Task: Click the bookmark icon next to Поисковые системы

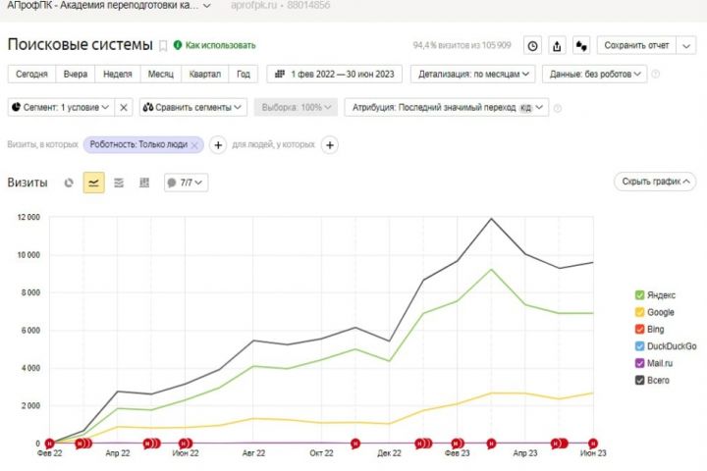Action: coord(164,45)
